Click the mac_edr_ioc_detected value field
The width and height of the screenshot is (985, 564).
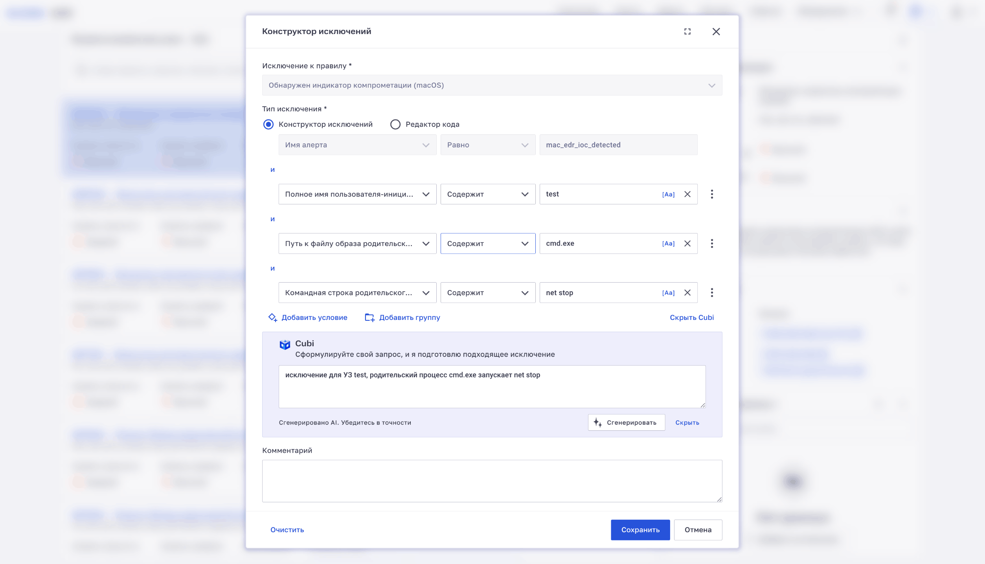(x=618, y=145)
